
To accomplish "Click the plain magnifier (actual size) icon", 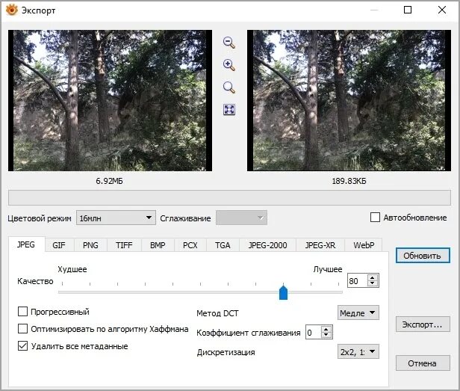I will (x=229, y=87).
